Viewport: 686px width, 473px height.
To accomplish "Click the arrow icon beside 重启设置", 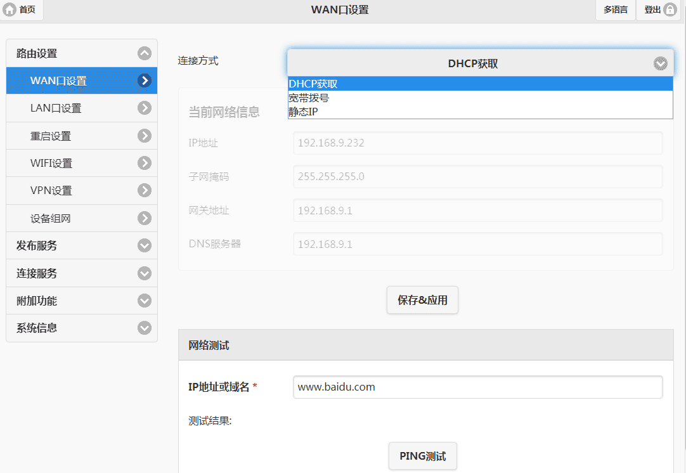I will [x=145, y=136].
